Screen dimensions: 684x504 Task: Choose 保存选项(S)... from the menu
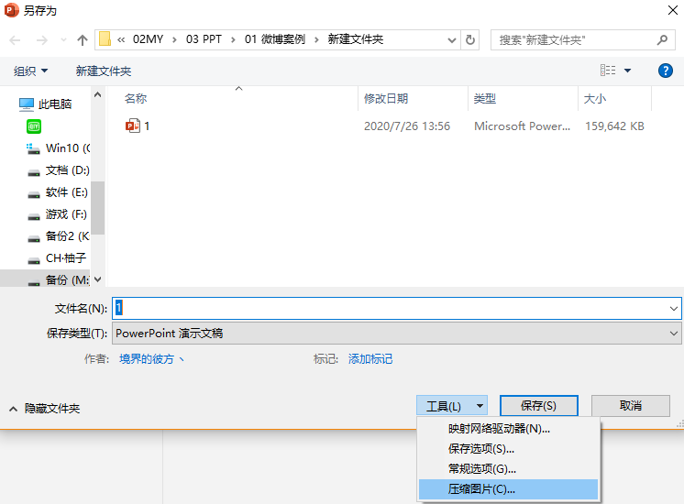pyautogui.click(x=508, y=449)
